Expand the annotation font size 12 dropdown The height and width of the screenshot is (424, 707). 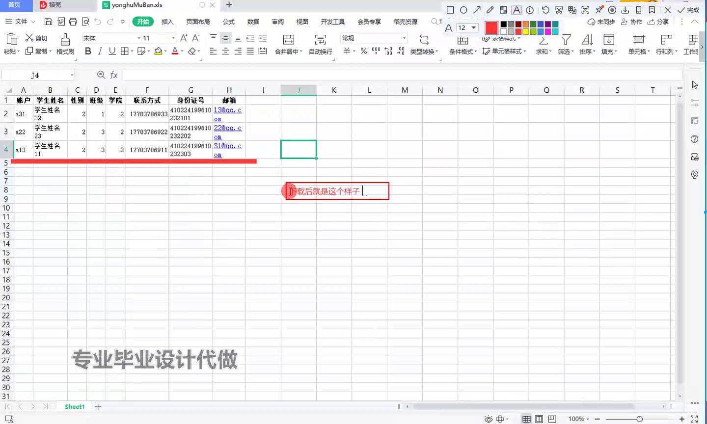pyautogui.click(x=473, y=27)
